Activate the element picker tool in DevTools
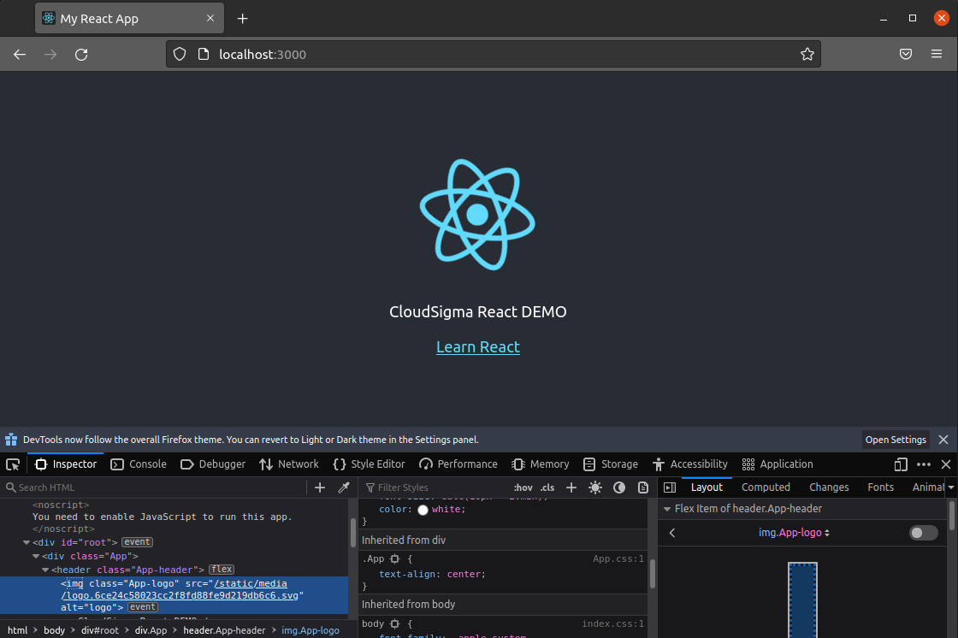 coord(13,464)
